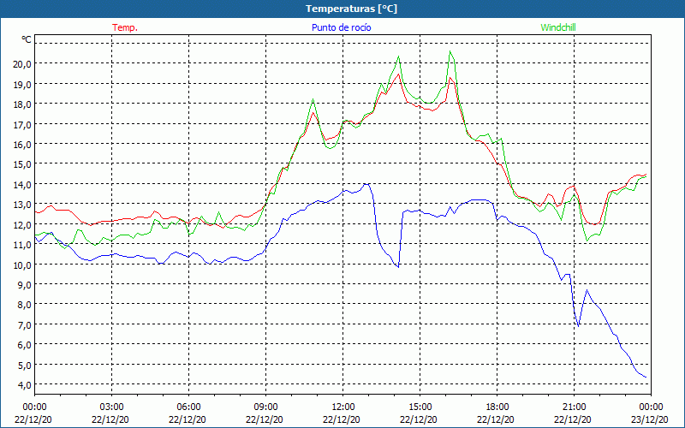Viewport: 685px width, 428px height.
Task: Click the 4,0 y-axis value
Action: point(25,385)
